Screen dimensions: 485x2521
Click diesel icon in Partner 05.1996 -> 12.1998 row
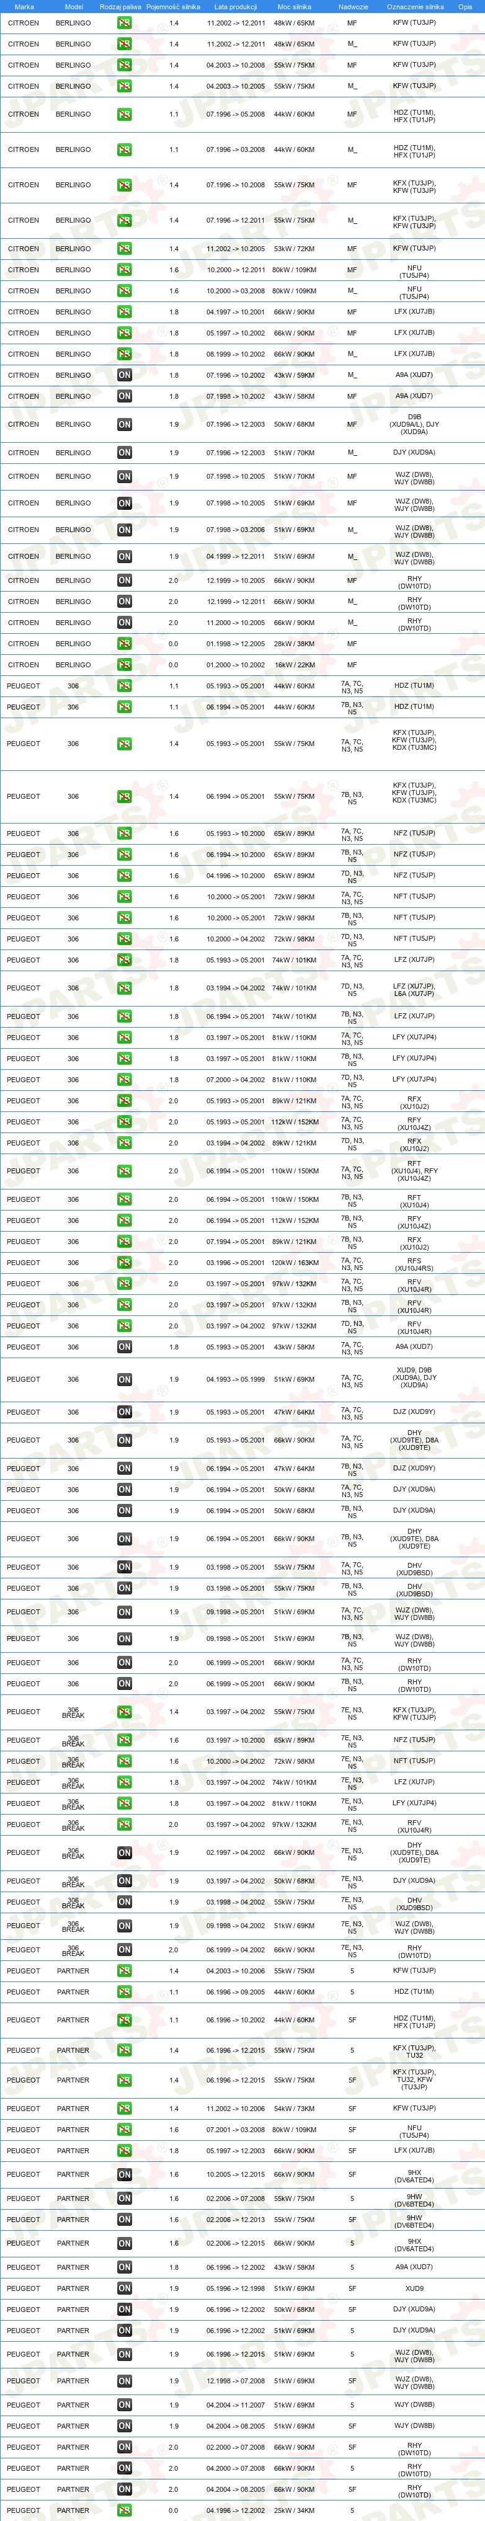(124, 2289)
